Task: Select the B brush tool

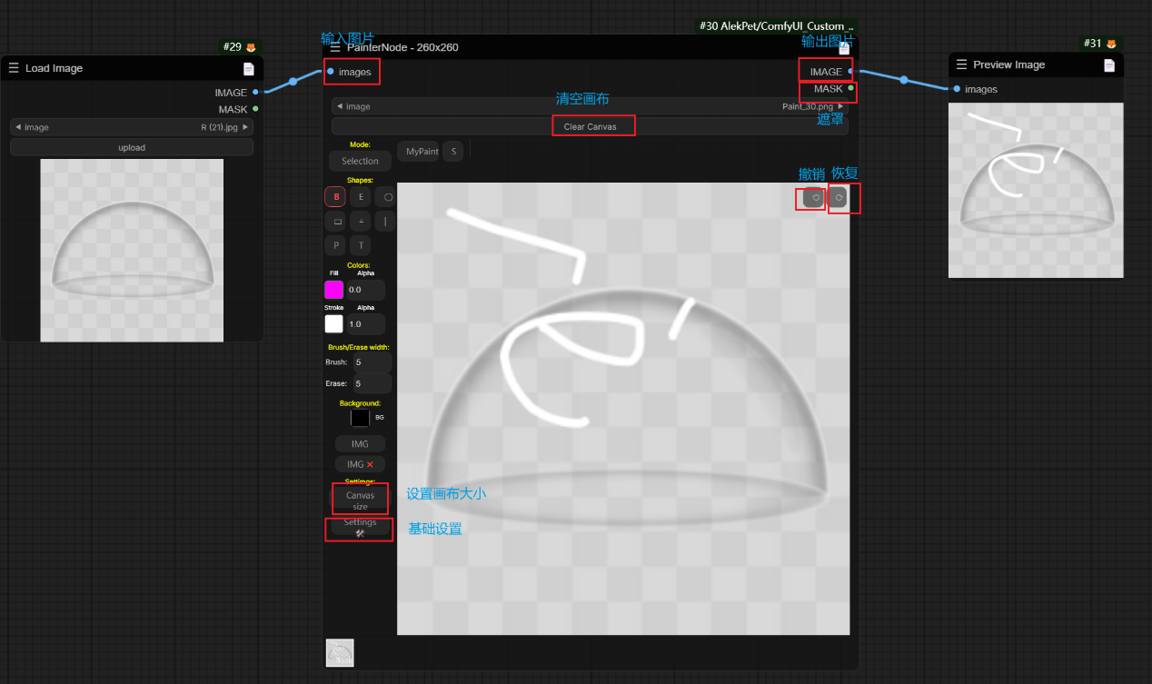Action: point(336,196)
